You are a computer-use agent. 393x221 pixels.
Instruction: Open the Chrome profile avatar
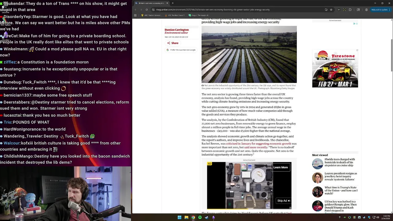[x=366, y=10]
